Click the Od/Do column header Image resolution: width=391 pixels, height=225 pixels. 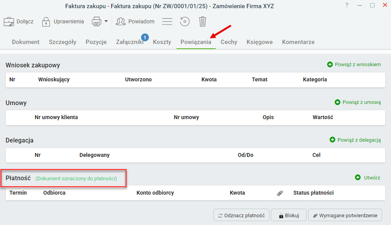coord(246,155)
